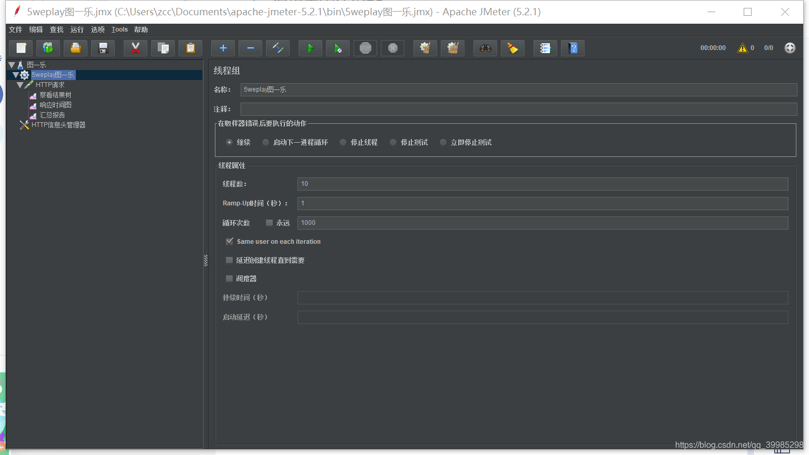Click the 00:00:00 elapsed time display

713,48
